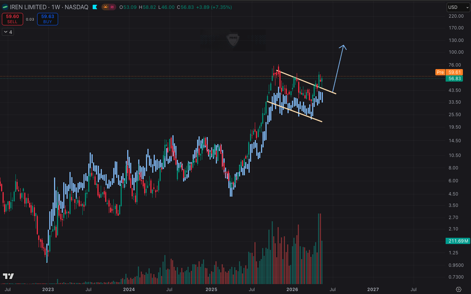Click the 2025 time axis label
471x294 pixels.
pos(211,290)
